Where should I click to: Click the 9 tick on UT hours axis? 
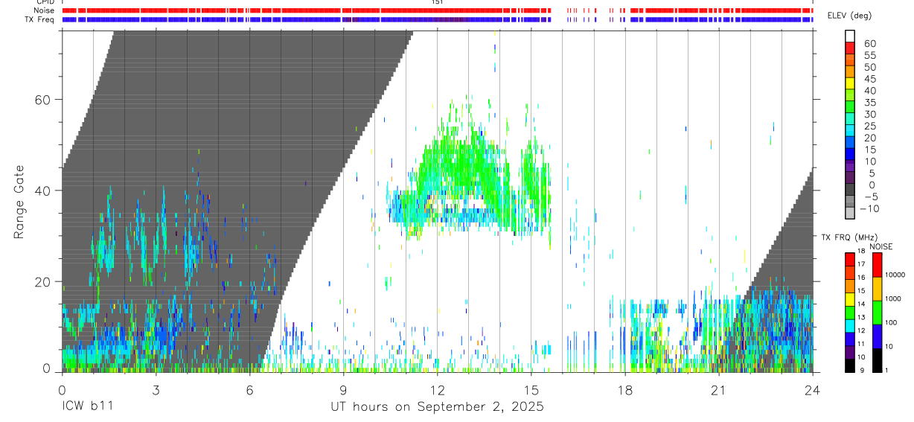[x=343, y=390]
